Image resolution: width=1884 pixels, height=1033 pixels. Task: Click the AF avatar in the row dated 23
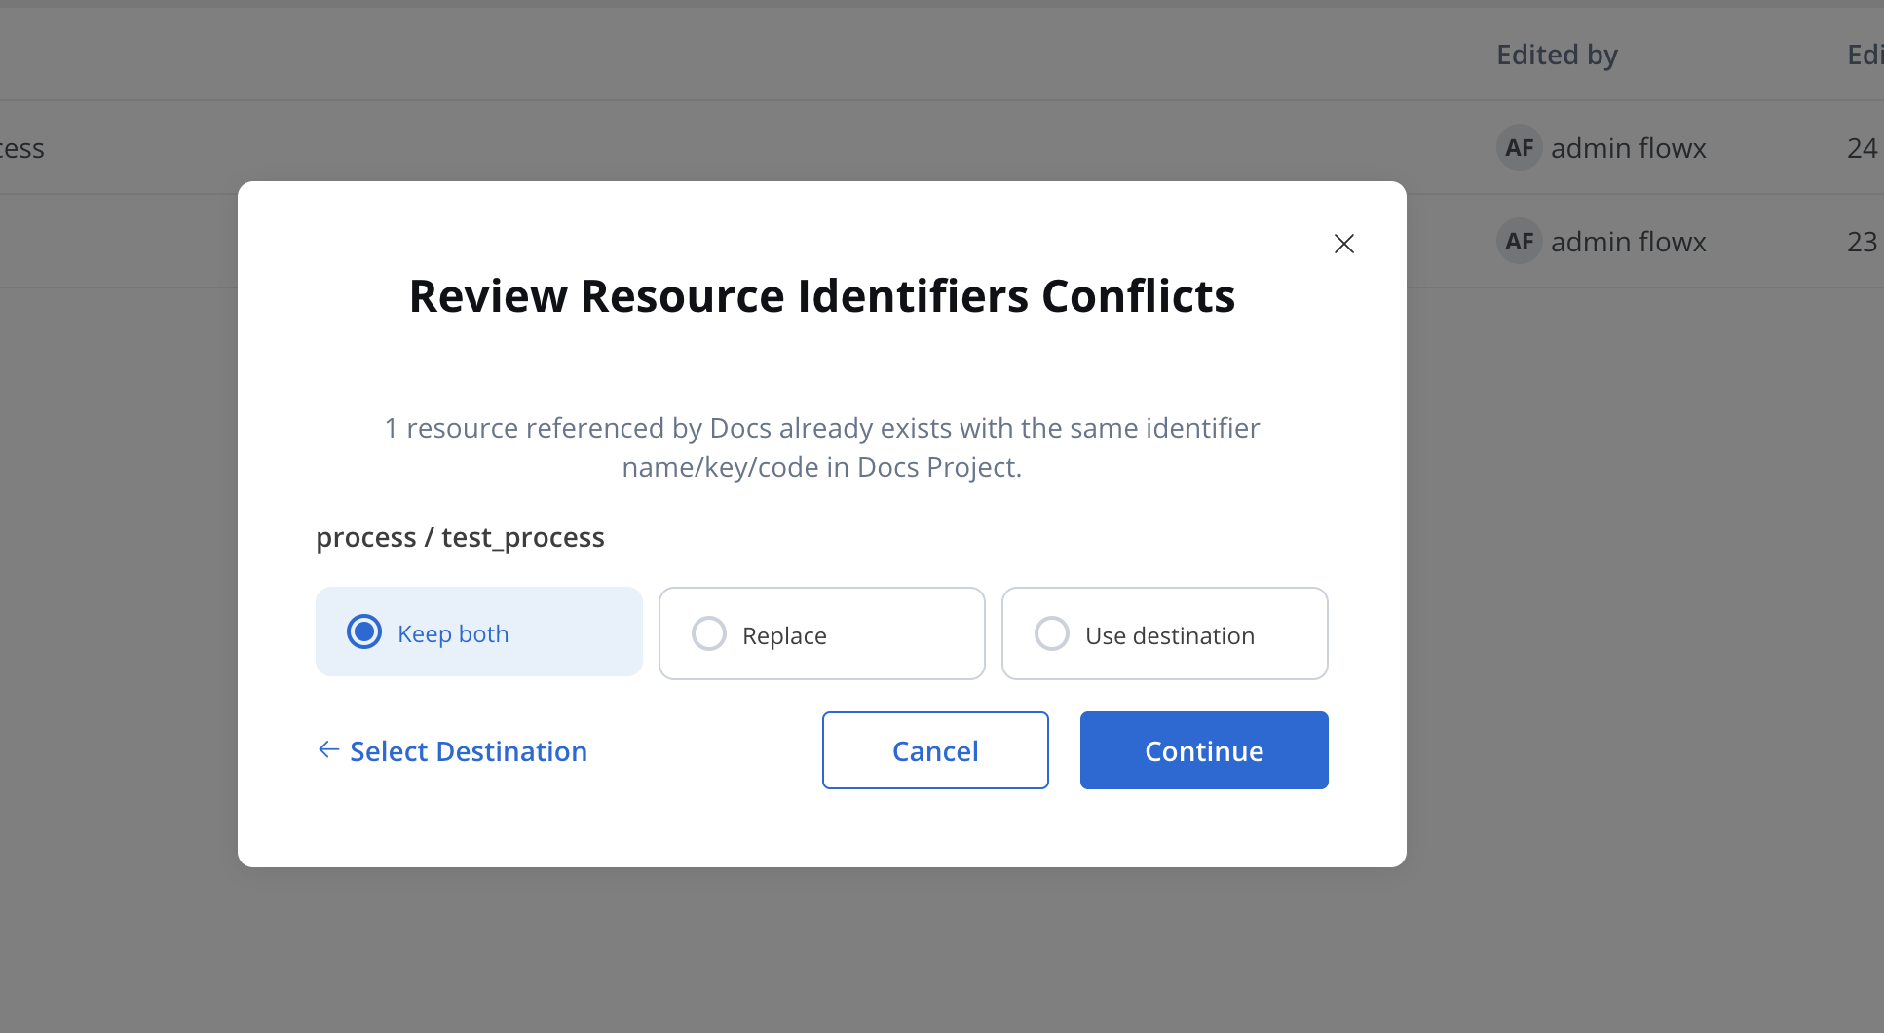[x=1520, y=242]
